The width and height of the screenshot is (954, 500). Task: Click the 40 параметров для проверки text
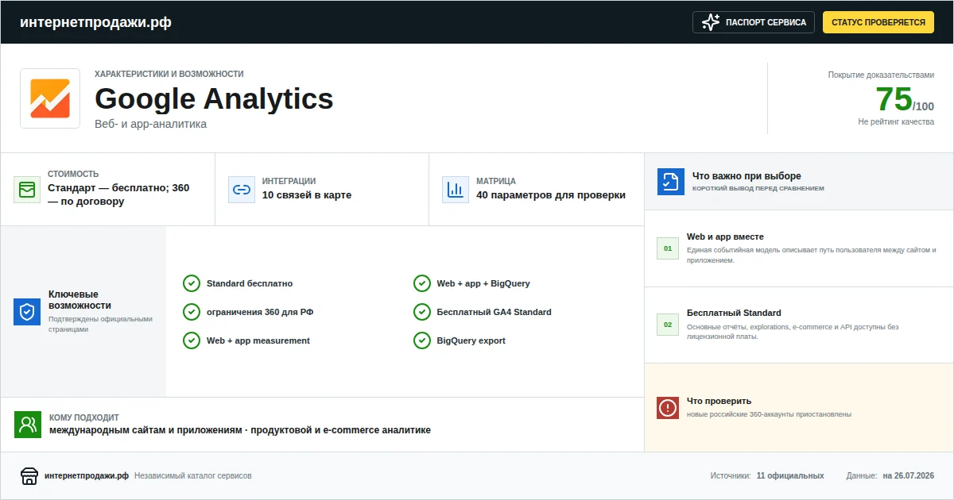pos(551,195)
